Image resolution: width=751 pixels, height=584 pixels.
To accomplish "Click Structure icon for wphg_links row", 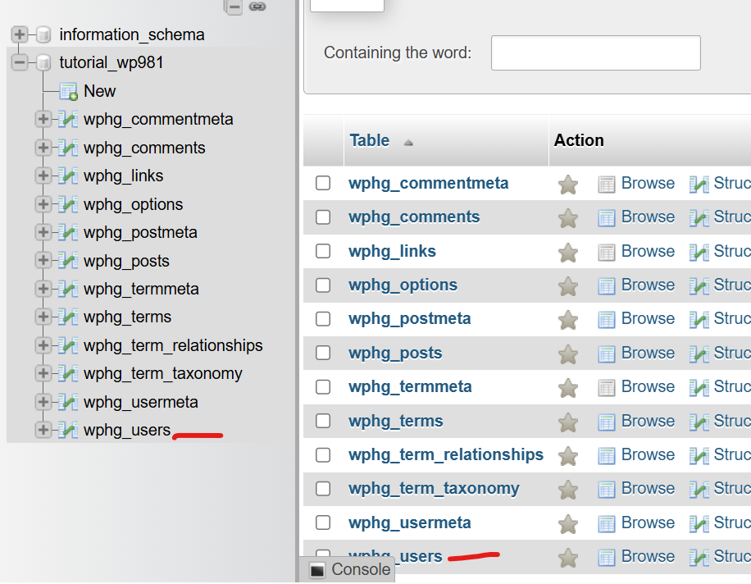I will pos(699,252).
